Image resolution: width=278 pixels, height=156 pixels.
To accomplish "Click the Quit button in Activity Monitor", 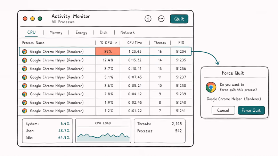I will pos(179,19).
